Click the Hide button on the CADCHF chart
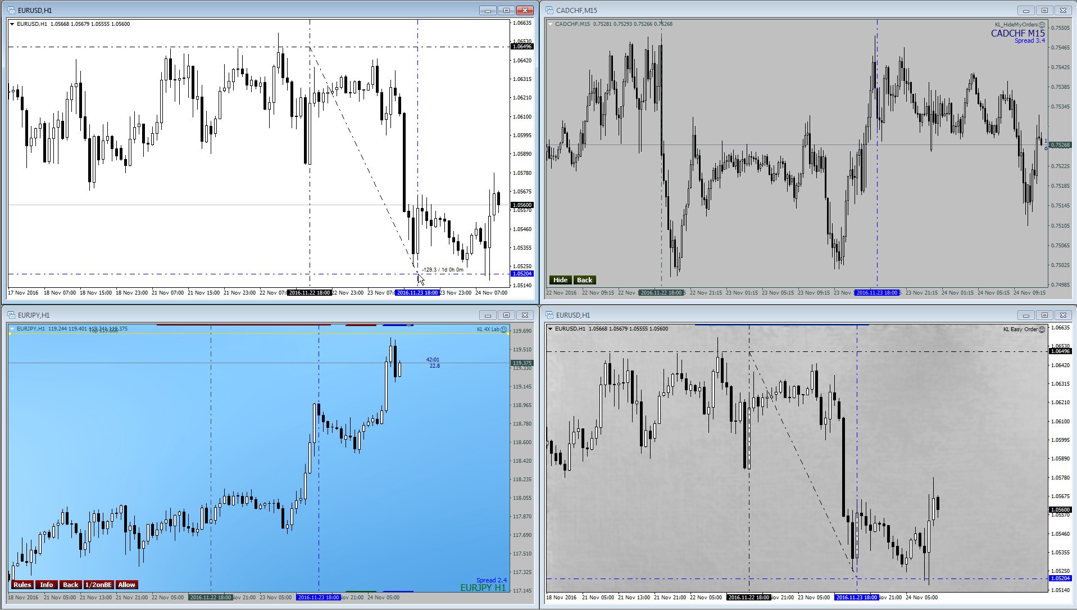Image resolution: width=1077 pixels, height=610 pixels. [560, 280]
